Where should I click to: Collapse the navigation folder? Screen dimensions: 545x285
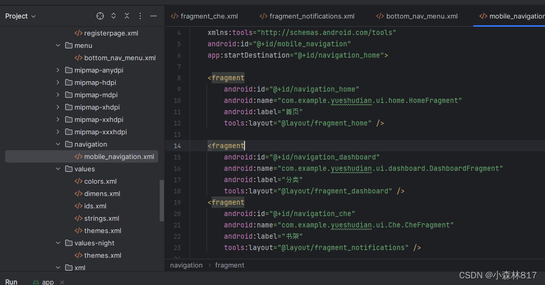58,144
